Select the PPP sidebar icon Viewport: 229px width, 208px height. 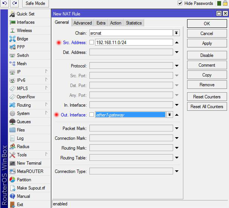pos(13,47)
